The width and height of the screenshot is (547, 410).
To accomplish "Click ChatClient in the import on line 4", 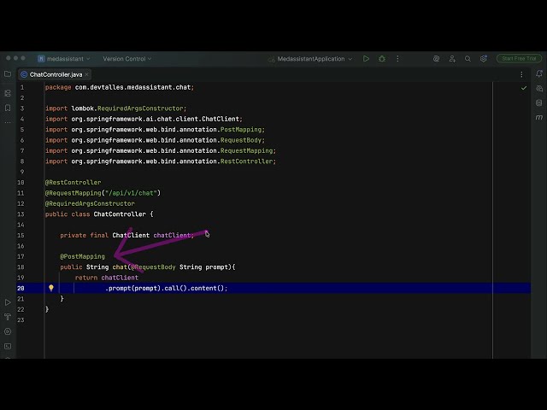I will [x=221, y=119].
